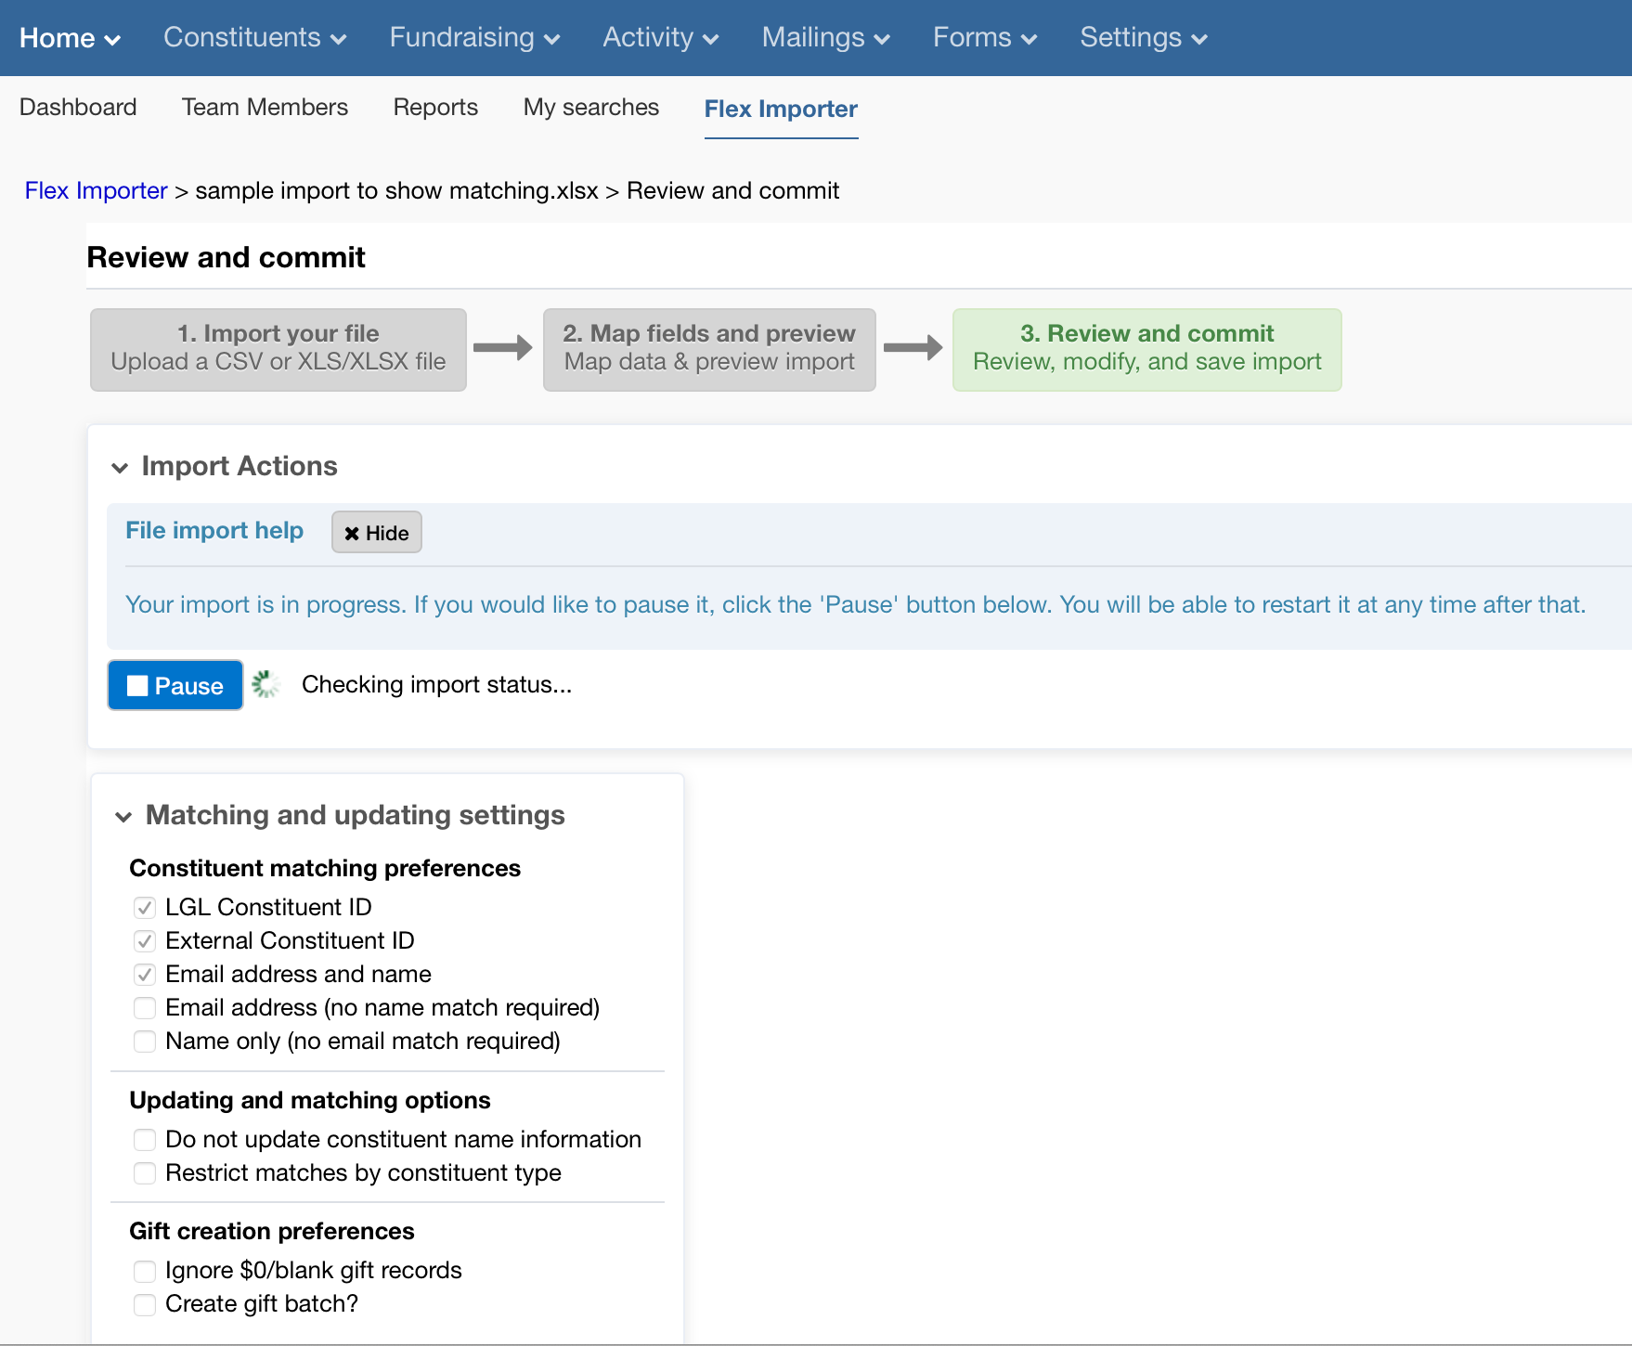Image resolution: width=1632 pixels, height=1346 pixels.
Task: Expand the Fundraising menu
Action: [473, 38]
